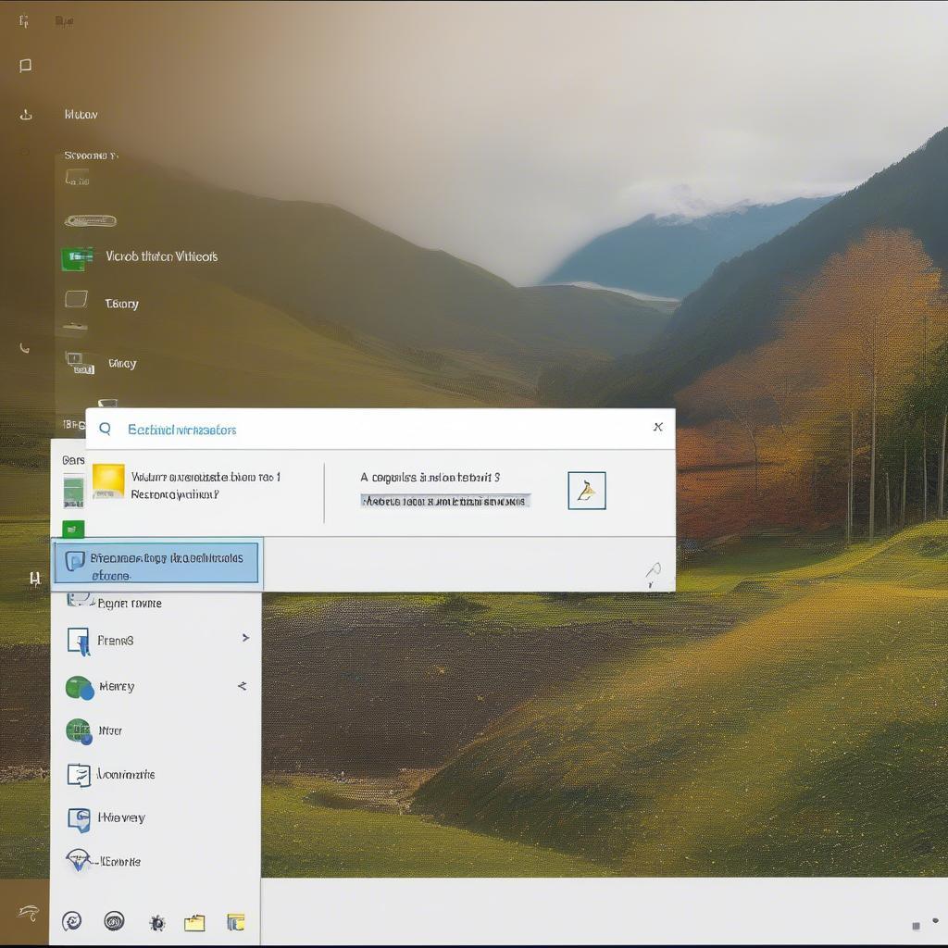Click the green globe icon beside Merrey

coord(80,688)
